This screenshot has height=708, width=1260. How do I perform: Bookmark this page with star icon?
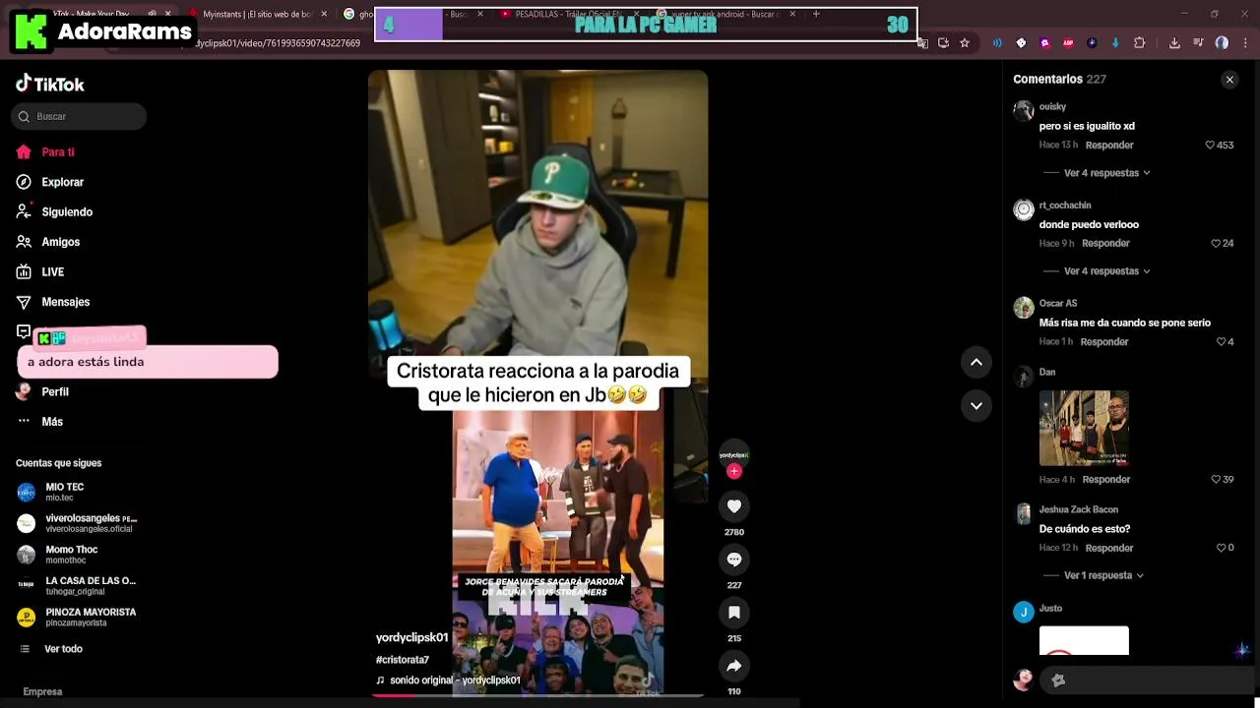(965, 43)
